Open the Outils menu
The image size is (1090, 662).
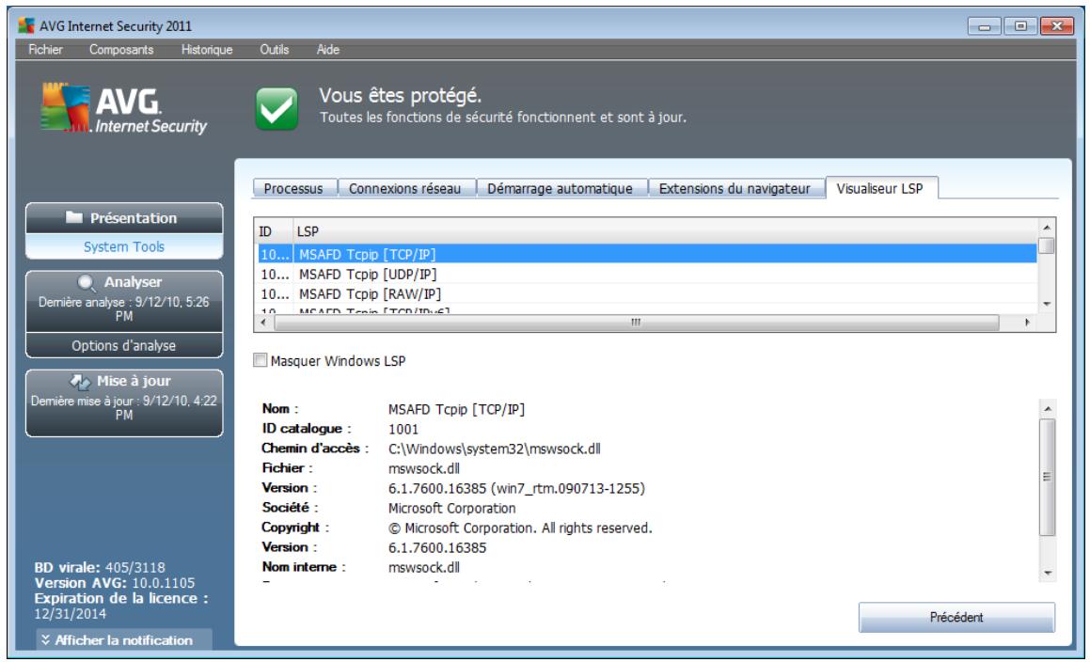click(x=274, y=50)
